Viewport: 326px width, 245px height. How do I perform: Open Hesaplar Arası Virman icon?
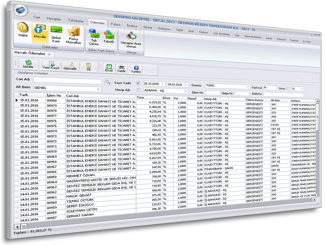[131, 40]
